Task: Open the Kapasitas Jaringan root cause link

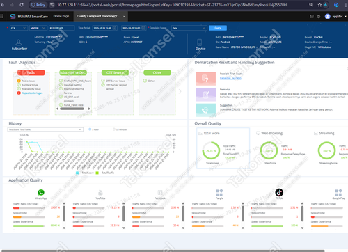Action: click(230, 78)
